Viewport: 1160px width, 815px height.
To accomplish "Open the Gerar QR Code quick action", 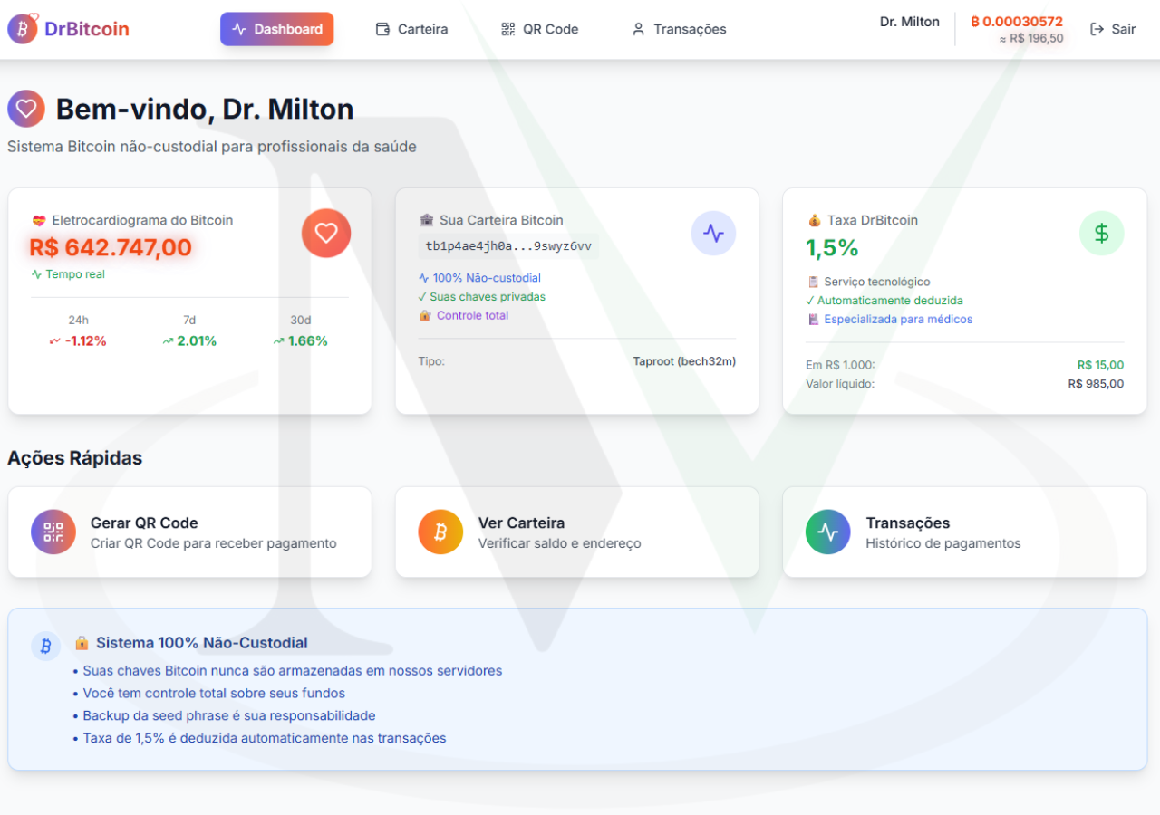I will pyautogui.click(x=189, y=532).
